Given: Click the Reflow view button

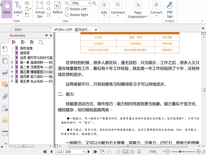Looking at the screenshot, I should (x=58, y=8).
